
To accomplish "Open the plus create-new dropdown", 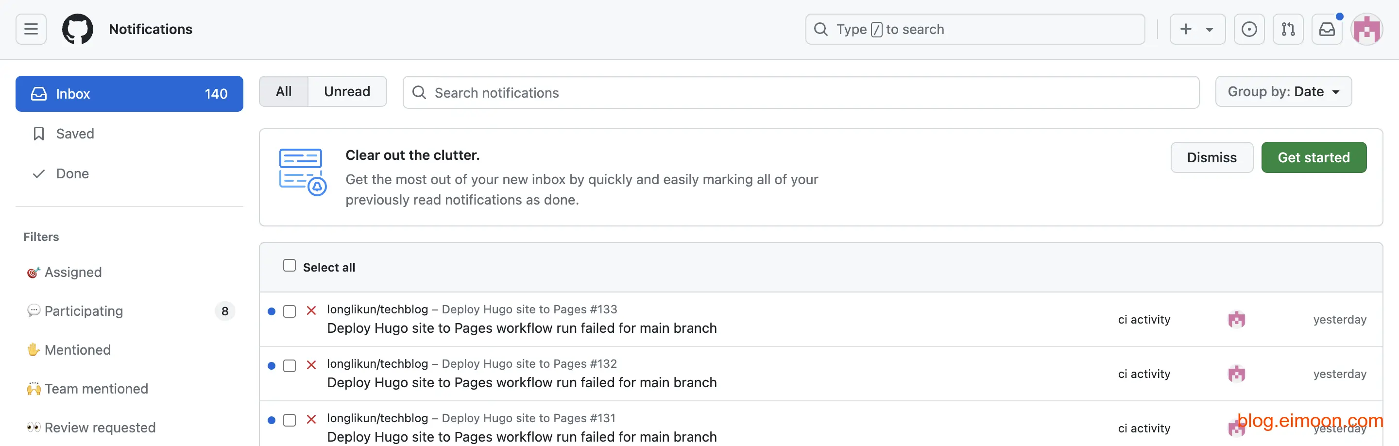I will coord(1196,29).
